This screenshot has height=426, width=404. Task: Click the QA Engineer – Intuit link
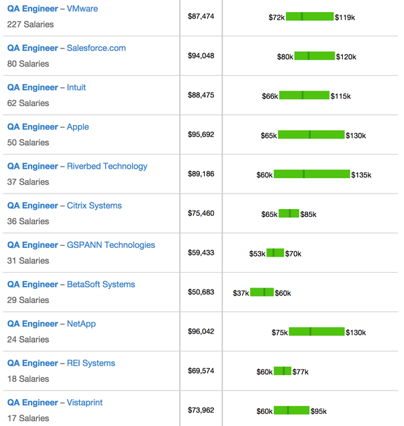click(46, 87)
